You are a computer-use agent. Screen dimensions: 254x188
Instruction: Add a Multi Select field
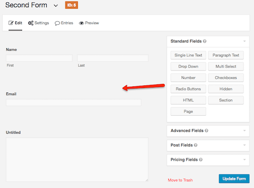pos(226,67)
